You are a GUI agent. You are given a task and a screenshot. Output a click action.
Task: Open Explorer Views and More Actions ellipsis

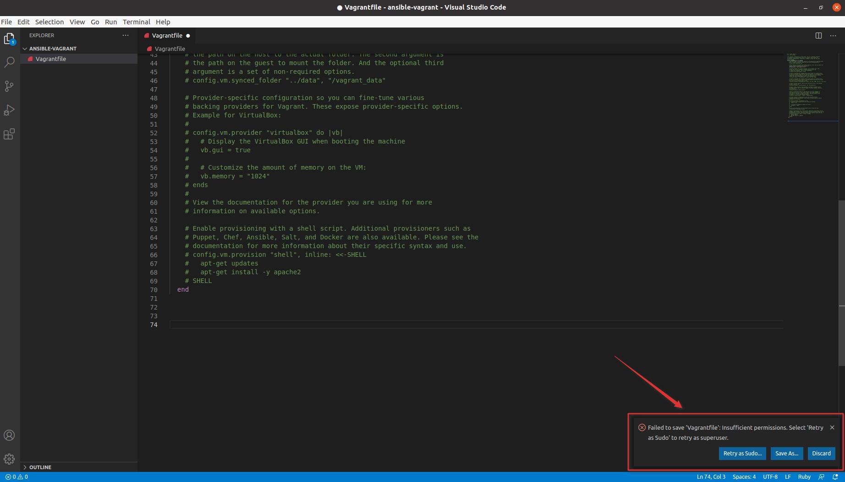click(x=126, y=35)
